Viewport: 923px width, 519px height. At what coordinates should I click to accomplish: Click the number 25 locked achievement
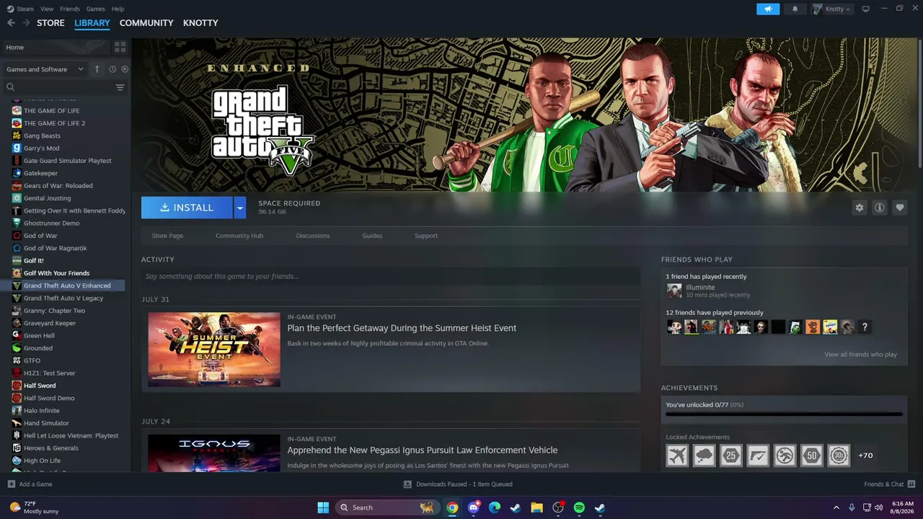click(731, 456)
